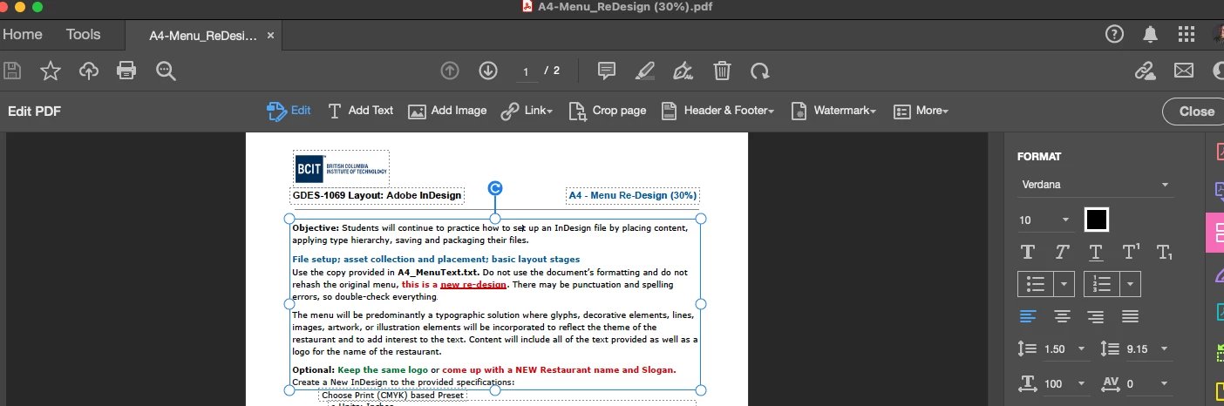Upload file to cloud icon
Viewport: 1224px width, 406px height.
pyautogui.click(x=89, y=71)
